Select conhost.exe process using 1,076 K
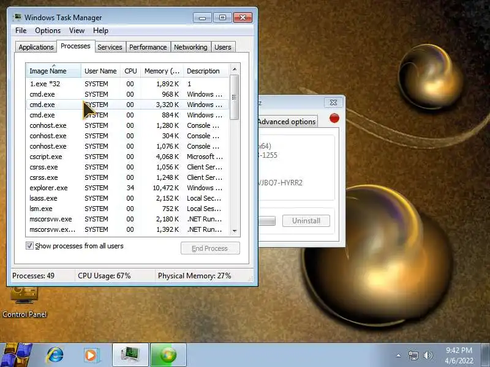The height and width of the screenshot is (367, 490). [127, 146]
